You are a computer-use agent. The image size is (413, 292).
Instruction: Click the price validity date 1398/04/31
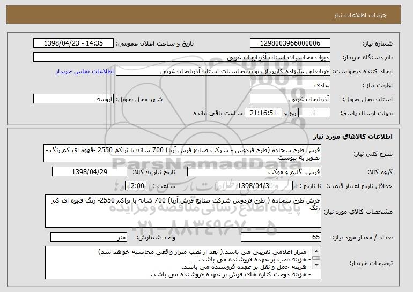coord(255,186)
